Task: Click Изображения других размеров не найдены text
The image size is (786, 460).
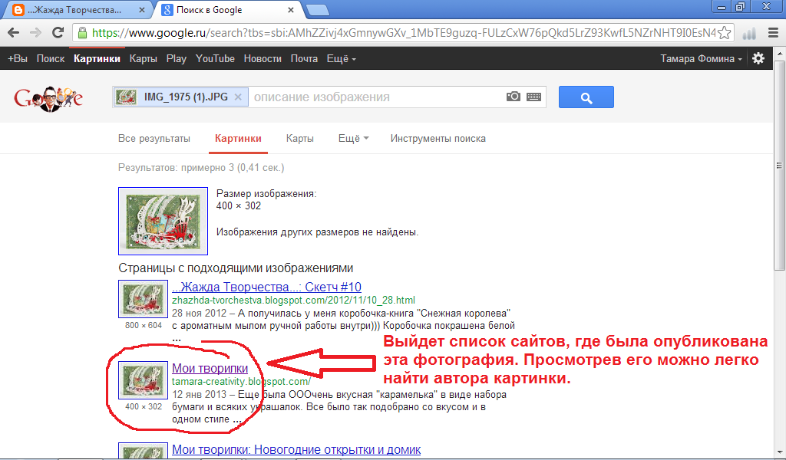Action: pyautogui.click(x=317, y=232)
